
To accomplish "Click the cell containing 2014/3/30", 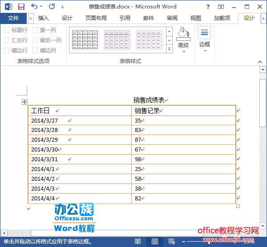I will pos(80,149).
